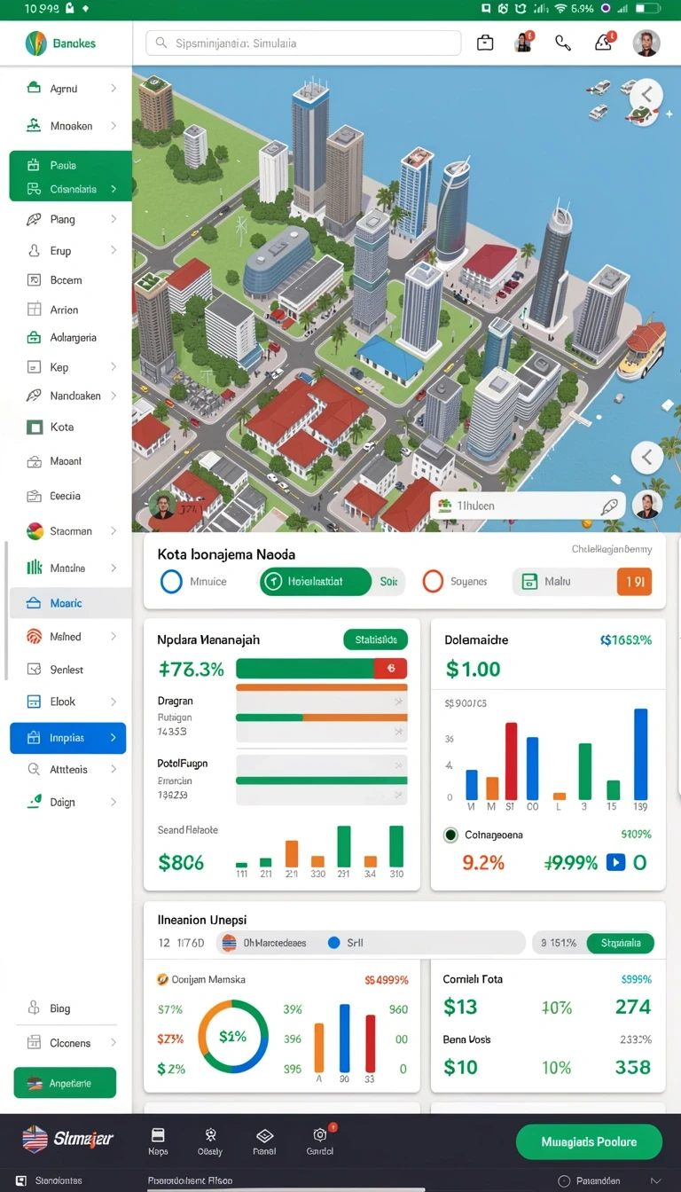Click the Gardol icon with red badge
Image resolution: width=681 pixels, height=1192 pixels.
click(x=320, y=1134)
